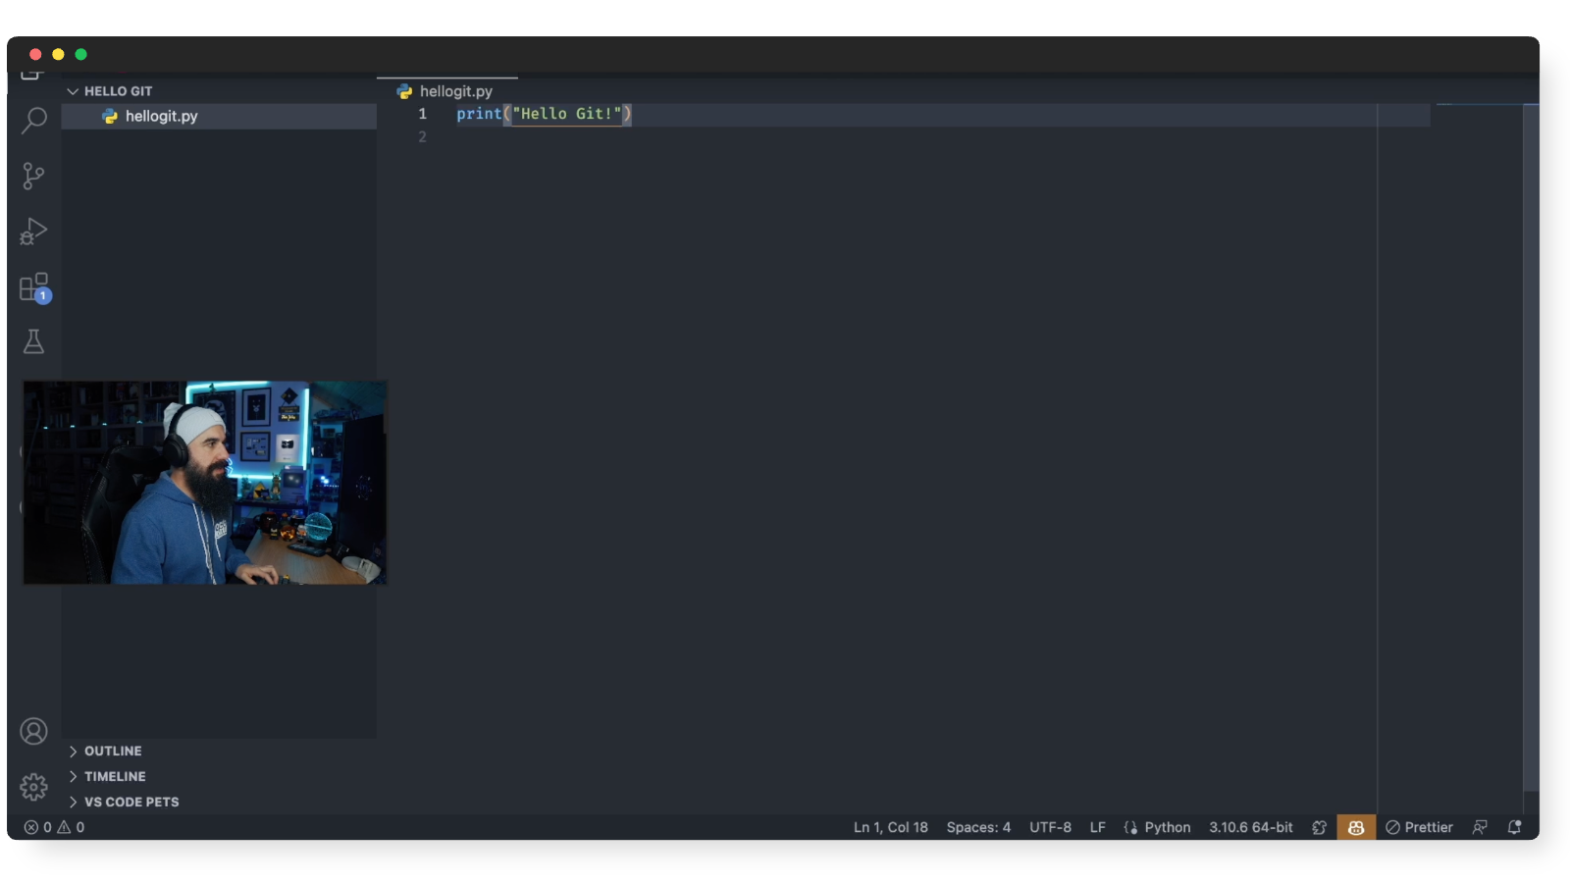This screenshot has height=883, width=1570.
Task: Click the Python file icon in hellogit.py tab
Action: 404,91
